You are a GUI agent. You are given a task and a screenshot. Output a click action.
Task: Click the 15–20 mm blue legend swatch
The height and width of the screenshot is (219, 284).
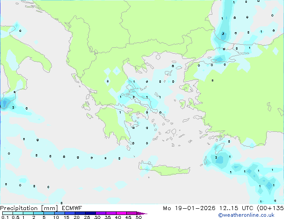(x=70, y=213)
